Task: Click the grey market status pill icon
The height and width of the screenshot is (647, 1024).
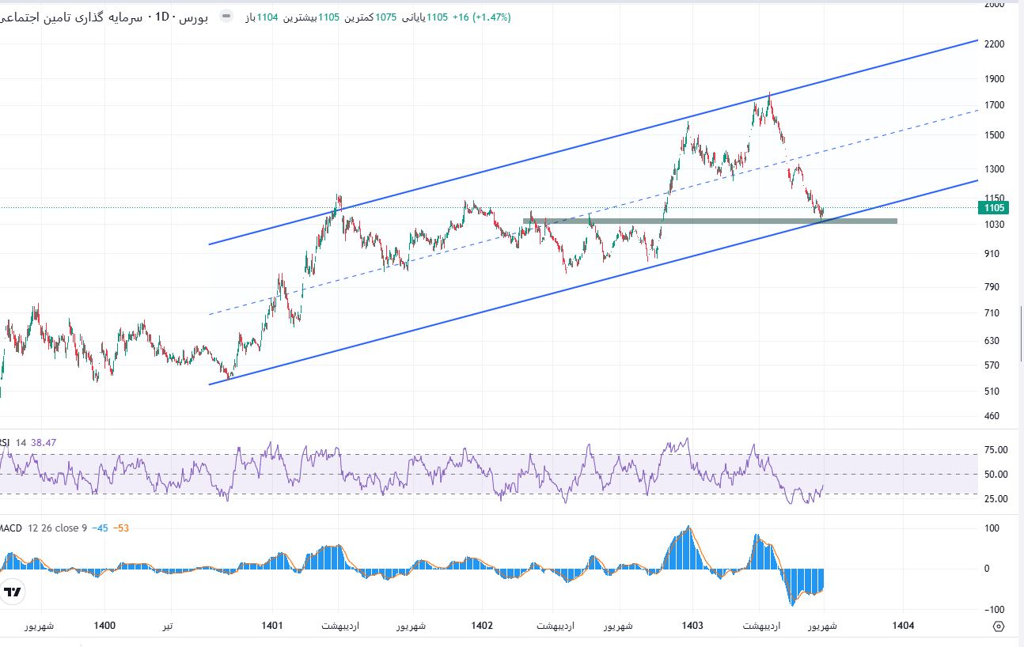Action: pos(226,17)
